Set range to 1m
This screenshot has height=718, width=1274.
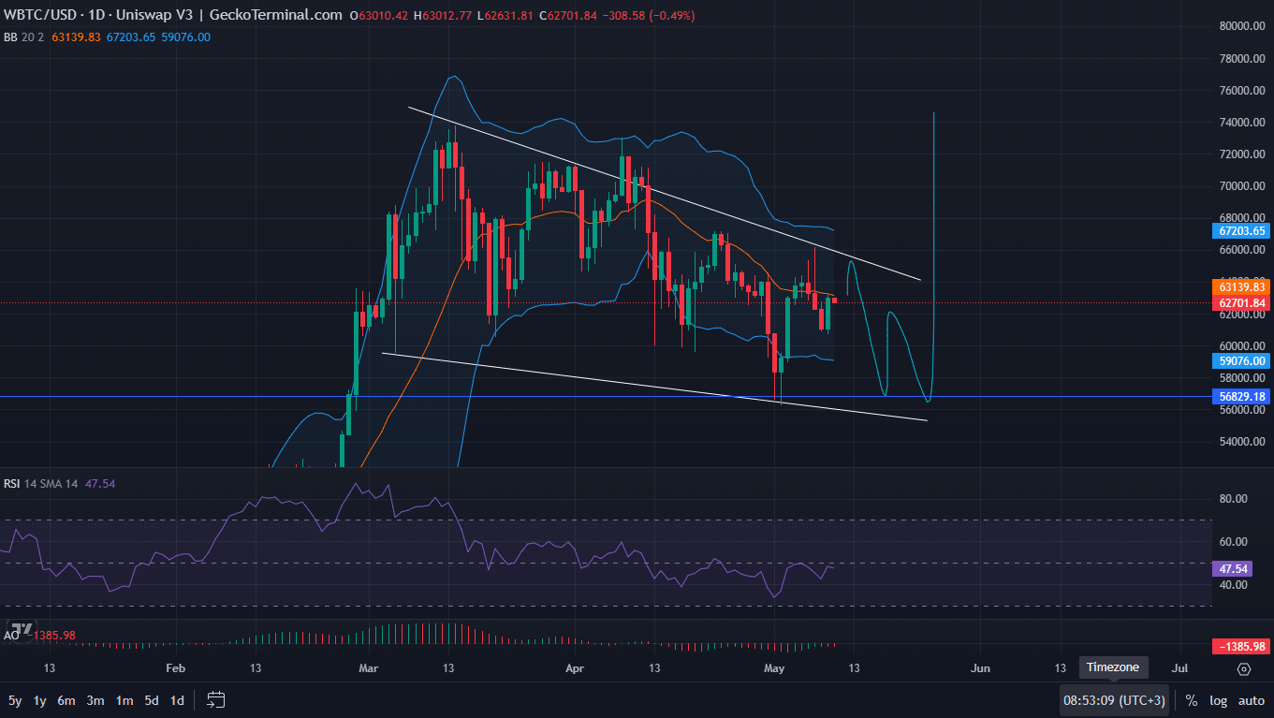point(124,700)
